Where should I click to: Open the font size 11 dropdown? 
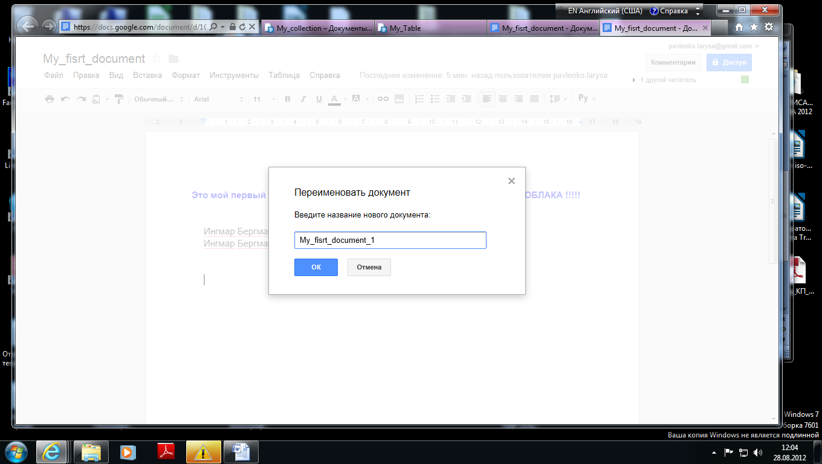coord(264,99)
